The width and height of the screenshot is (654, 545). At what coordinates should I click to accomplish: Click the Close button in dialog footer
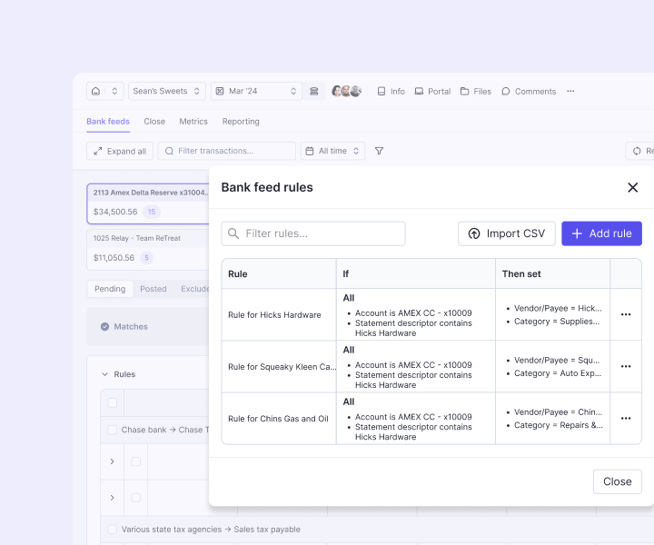(618, 481)
